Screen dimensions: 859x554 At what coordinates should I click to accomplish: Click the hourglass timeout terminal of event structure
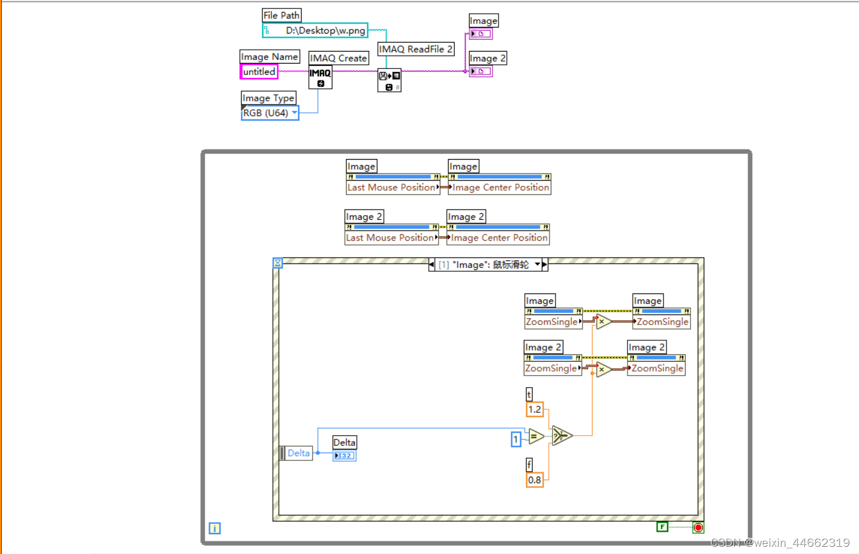click(x=277, y=262)
